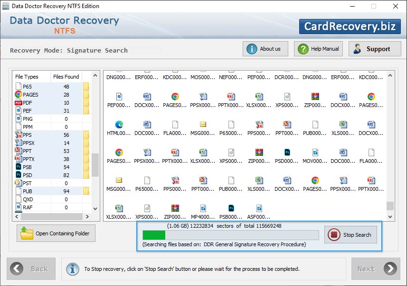The image size is (407, 286).
Task: Click the PSB Photoshop icon in list
Action: coord(19,167)
